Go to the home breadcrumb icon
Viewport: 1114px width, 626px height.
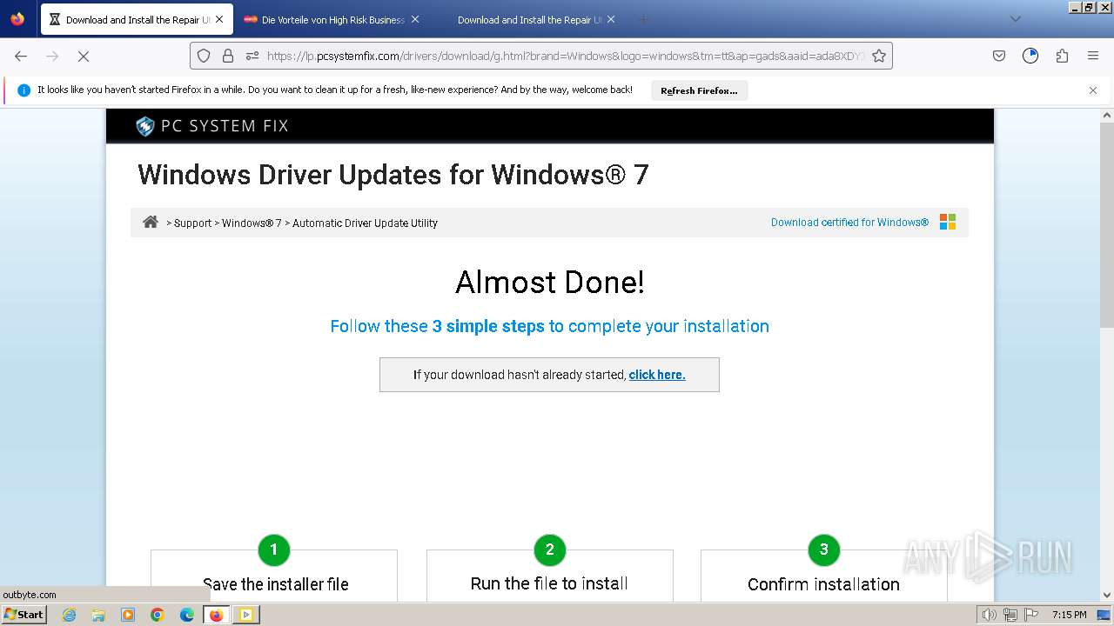[151, 222]
